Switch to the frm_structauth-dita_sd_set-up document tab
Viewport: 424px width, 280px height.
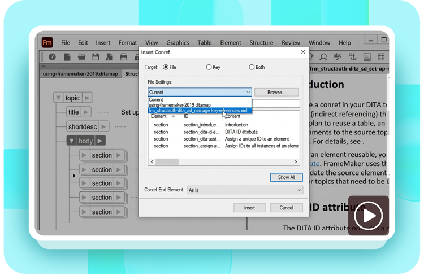pos(349,68)
